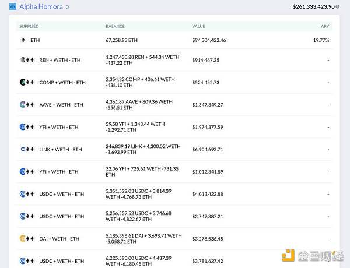This screenshot has height=268, width=350.
Task: Click USDC icon in the $4,013,422.88 row
Action: [24, 194]
